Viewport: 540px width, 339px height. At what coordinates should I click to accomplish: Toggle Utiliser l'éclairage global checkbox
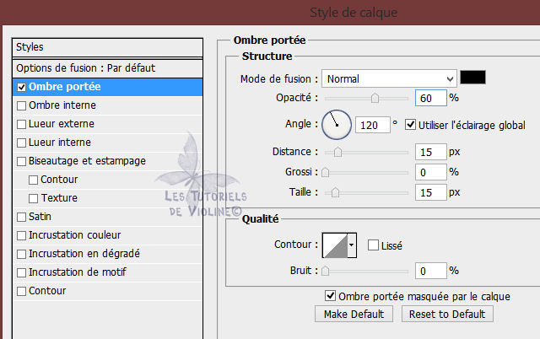[411, 125]
